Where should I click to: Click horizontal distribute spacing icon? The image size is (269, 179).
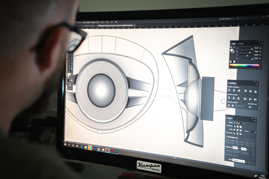(x=233, y=106)
